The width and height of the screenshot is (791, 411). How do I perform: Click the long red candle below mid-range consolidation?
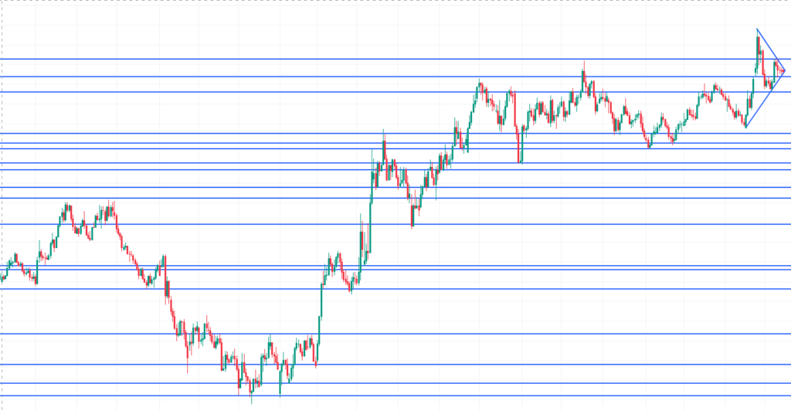pyautogui.click(x=518, y=143)
